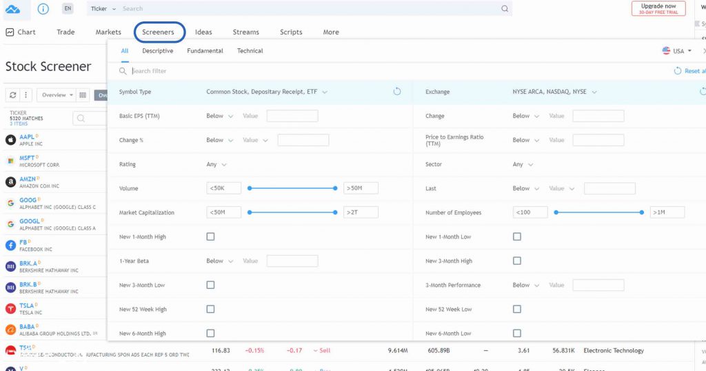Open the Streams menu

pos(246,32)
